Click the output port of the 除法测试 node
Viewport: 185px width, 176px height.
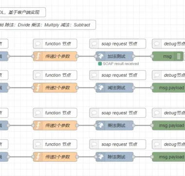[x=133, y=157]
